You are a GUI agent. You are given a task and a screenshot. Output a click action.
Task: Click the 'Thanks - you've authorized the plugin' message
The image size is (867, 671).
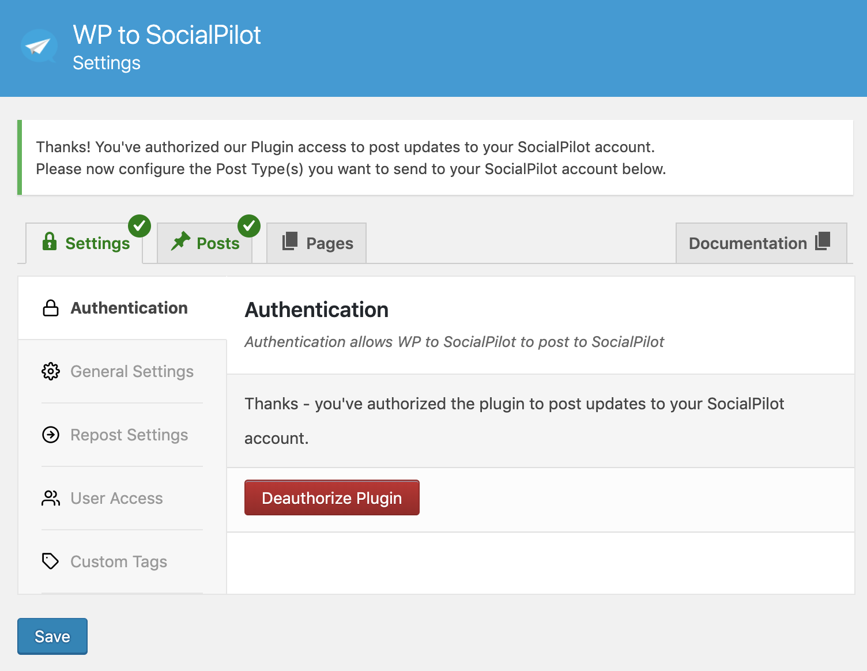point(514,421)
